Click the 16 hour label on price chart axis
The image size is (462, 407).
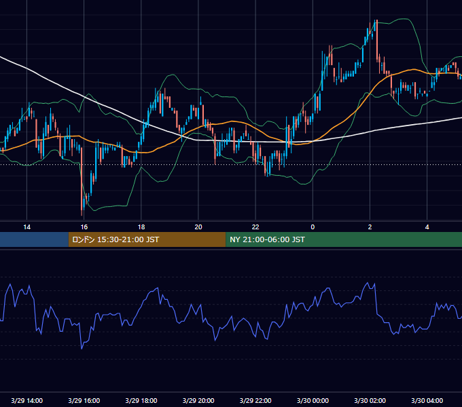(84, 227)
